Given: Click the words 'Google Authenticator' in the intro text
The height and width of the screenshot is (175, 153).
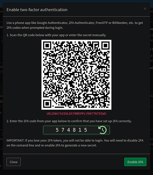Looking at the screenshot, I should [52, 23].
